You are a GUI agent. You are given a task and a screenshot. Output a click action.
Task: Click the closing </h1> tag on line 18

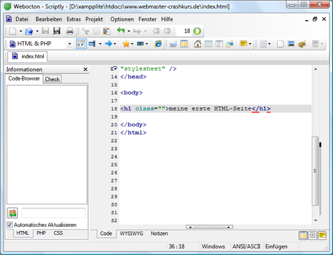pyautogui.click(x=261, y=109)
